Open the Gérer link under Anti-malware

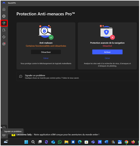[46, 58]
